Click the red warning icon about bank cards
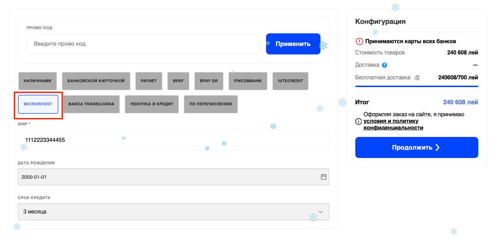 pyautogui.click(x=359, y=41)
